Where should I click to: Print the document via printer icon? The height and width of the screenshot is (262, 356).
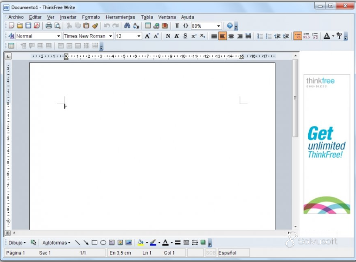(49, 26)
